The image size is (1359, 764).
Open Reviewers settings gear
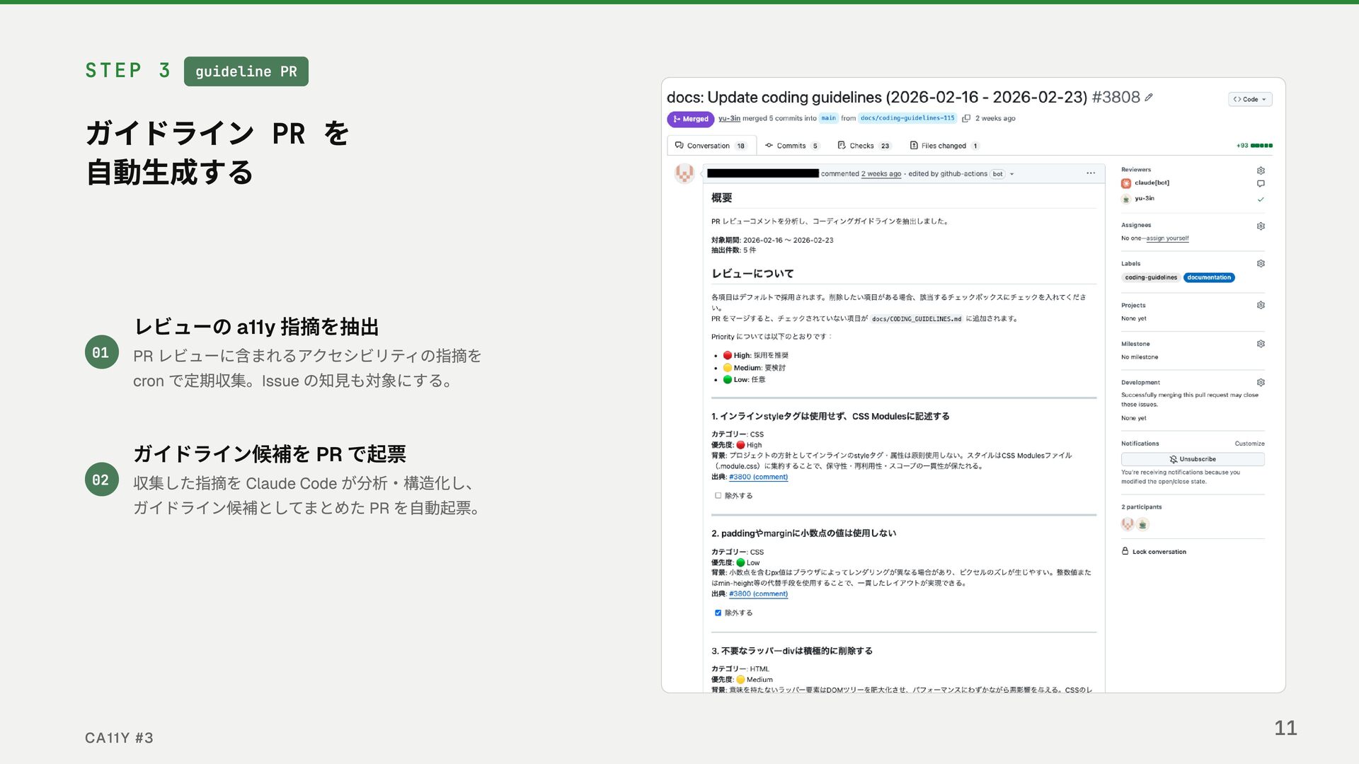point(1261,170)
